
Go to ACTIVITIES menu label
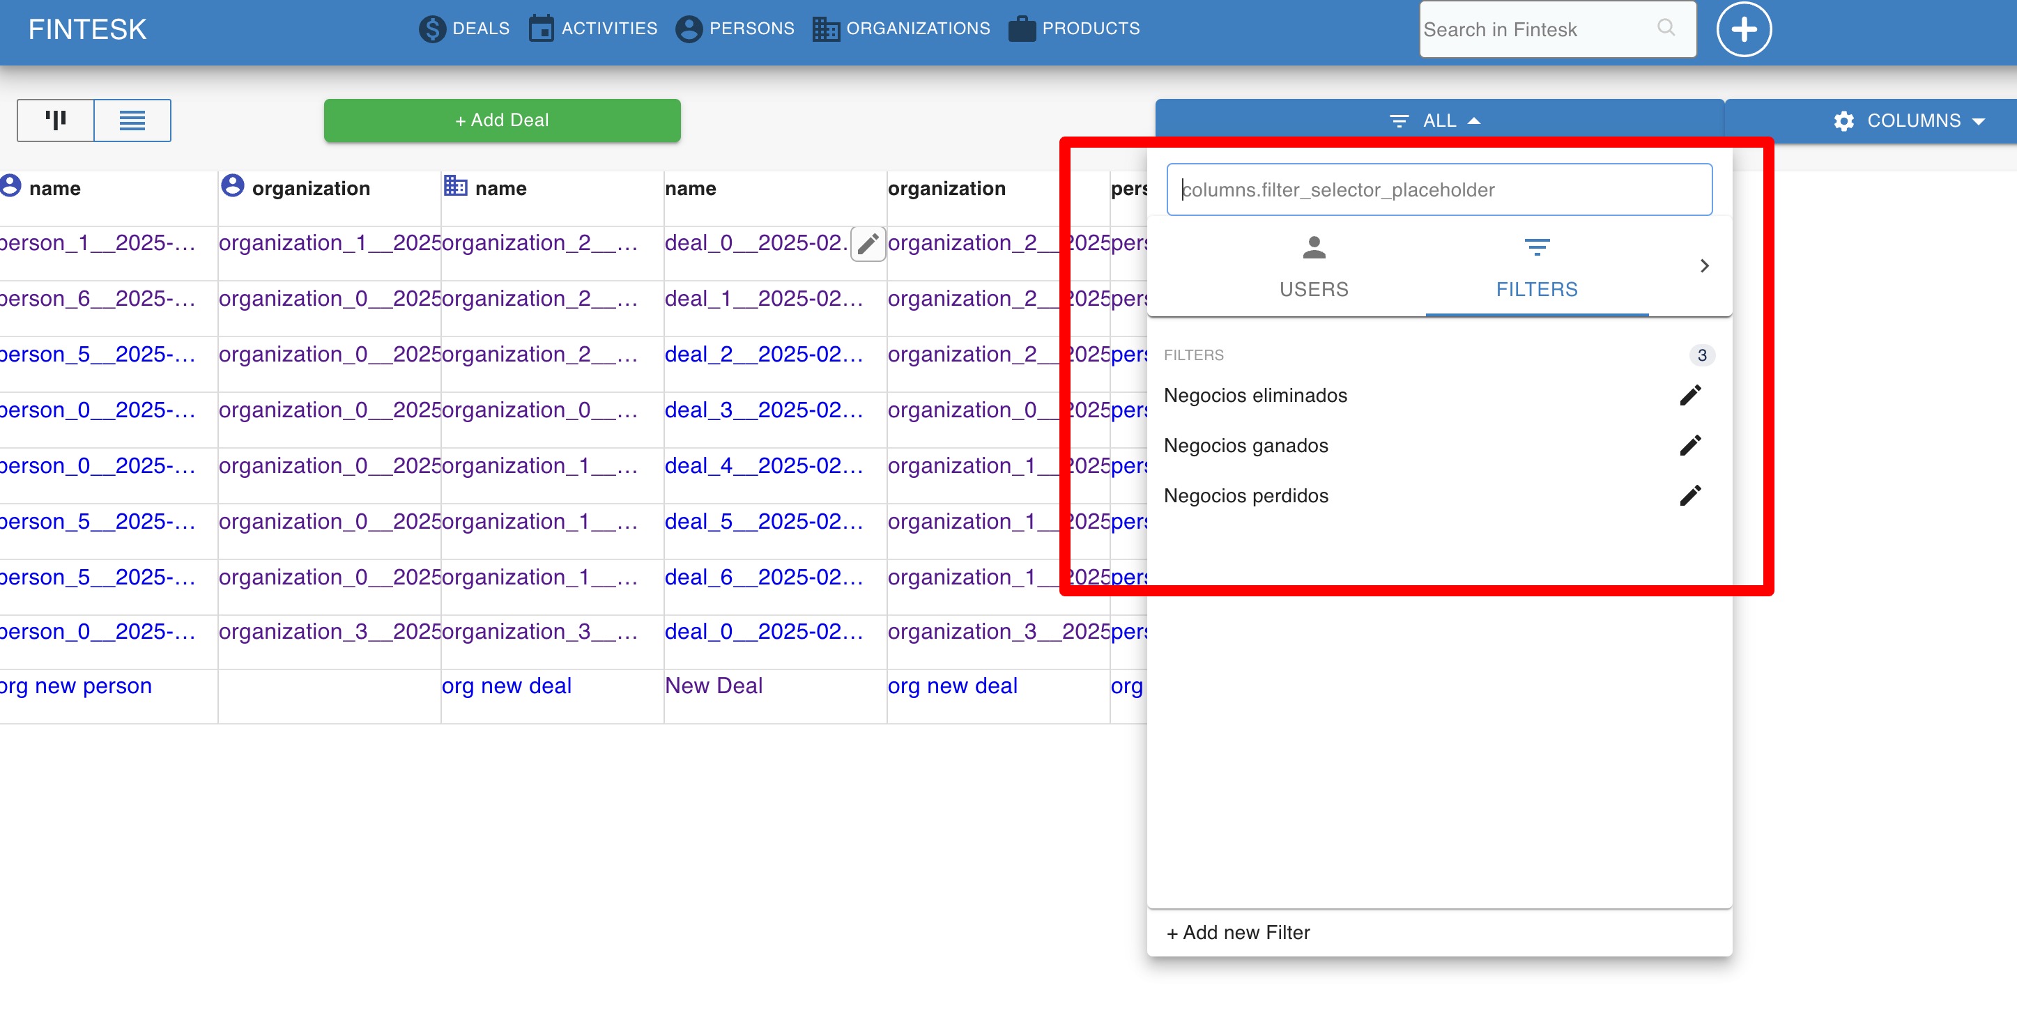click(609, 29)
